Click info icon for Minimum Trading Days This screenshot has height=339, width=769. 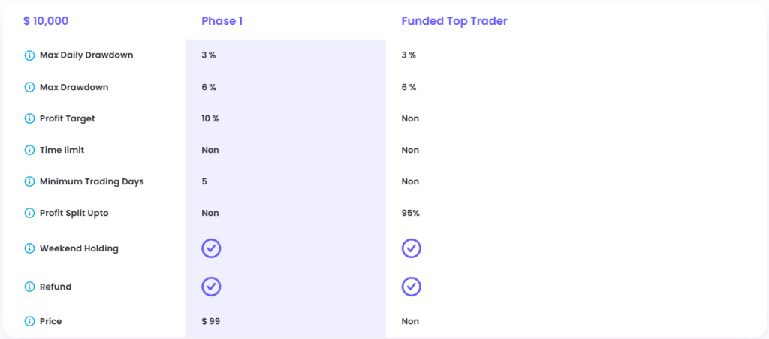tap(29, 181)
